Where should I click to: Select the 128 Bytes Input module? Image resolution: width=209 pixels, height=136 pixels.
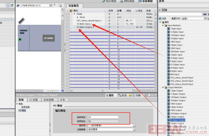(177, 35)
